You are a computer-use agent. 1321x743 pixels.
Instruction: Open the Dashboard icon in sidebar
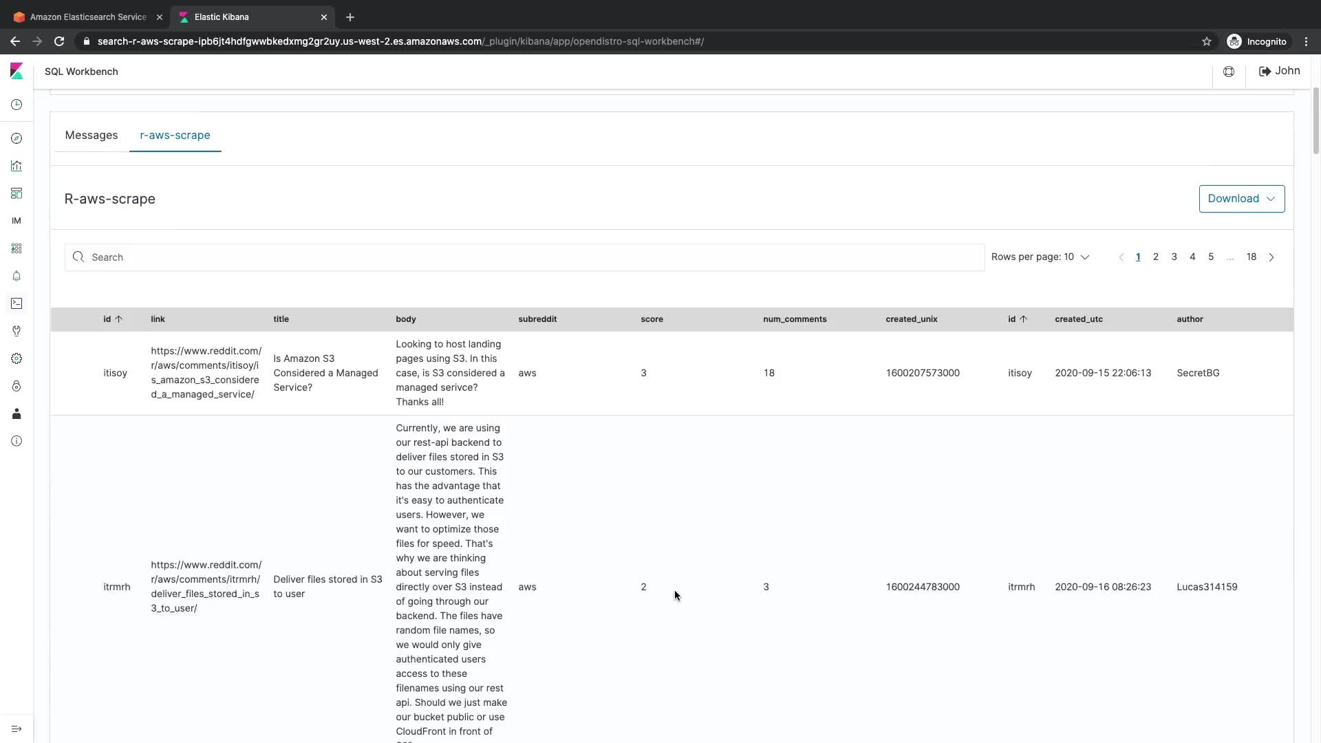coord(17,193)
